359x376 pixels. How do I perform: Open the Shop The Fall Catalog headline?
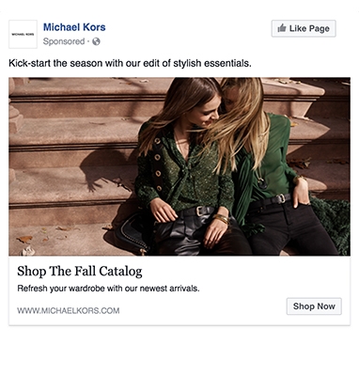tap(80, 272)
